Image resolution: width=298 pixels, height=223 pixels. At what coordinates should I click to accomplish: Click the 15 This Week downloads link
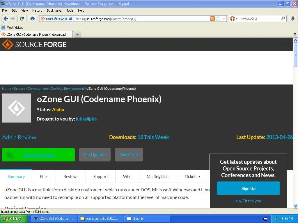coord(153,137)
